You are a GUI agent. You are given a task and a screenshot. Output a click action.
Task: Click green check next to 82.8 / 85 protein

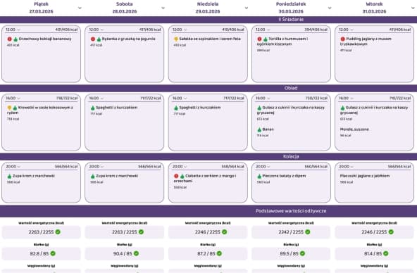(53, 253)
